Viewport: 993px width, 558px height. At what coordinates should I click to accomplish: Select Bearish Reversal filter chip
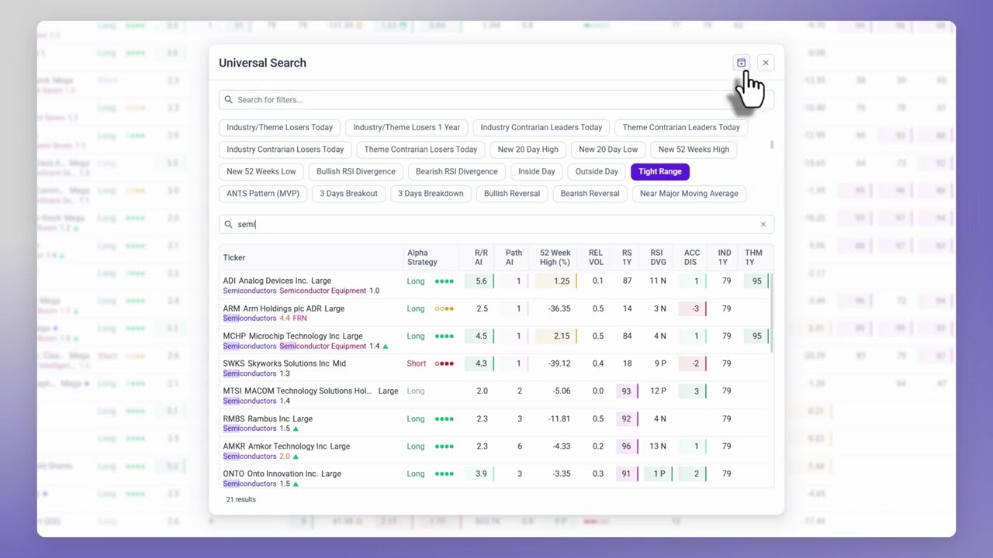coord(590,194)
